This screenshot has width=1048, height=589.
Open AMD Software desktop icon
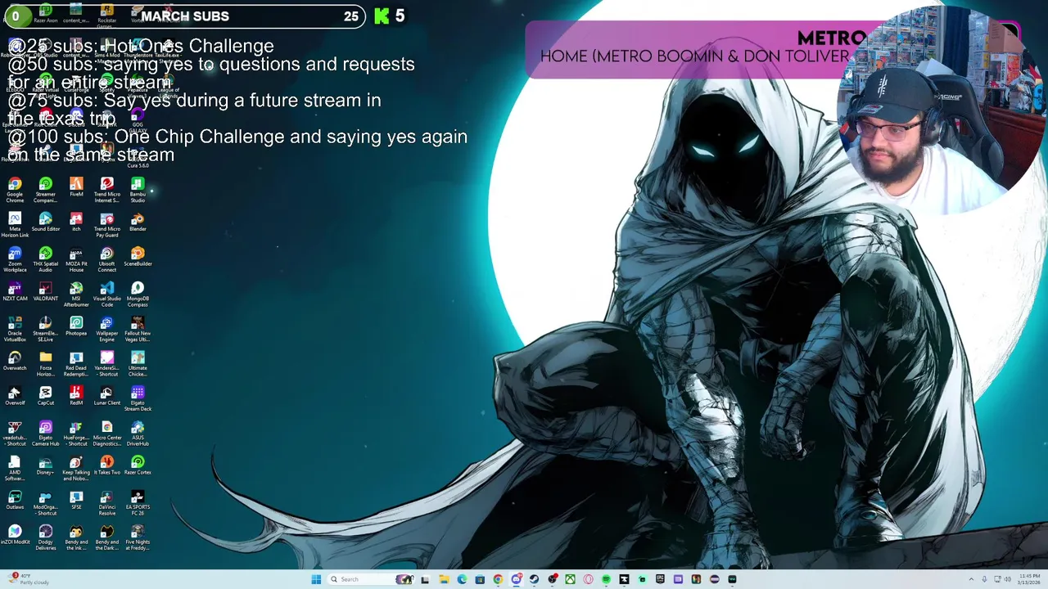tap(15, 468)
